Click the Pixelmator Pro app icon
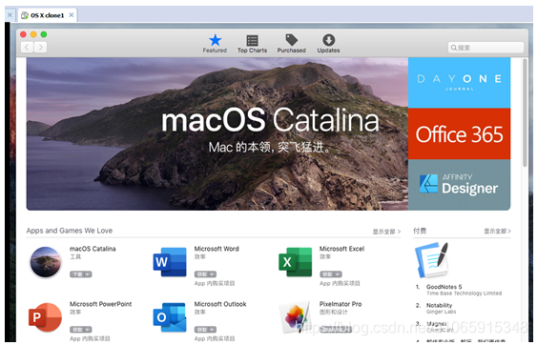The image size is (537, 345). click(x=296, y=317)
